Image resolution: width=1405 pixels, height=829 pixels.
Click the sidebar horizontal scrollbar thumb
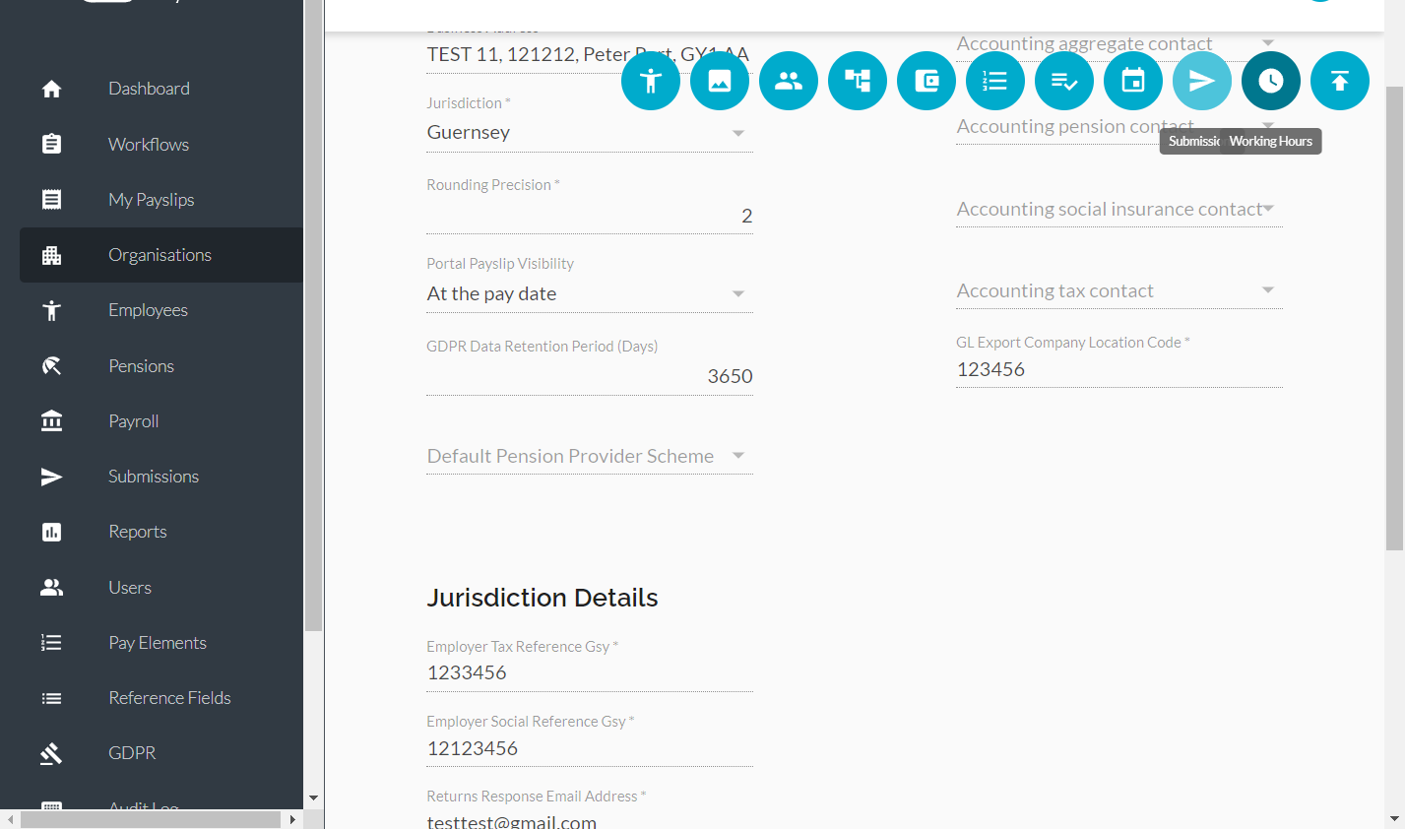tap(151, 819)
